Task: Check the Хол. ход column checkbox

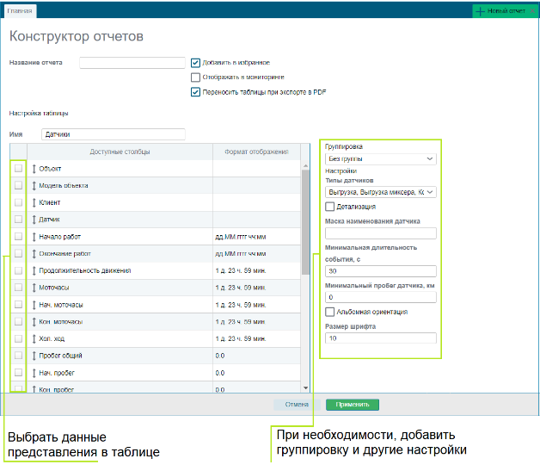Action: [19, 338]
